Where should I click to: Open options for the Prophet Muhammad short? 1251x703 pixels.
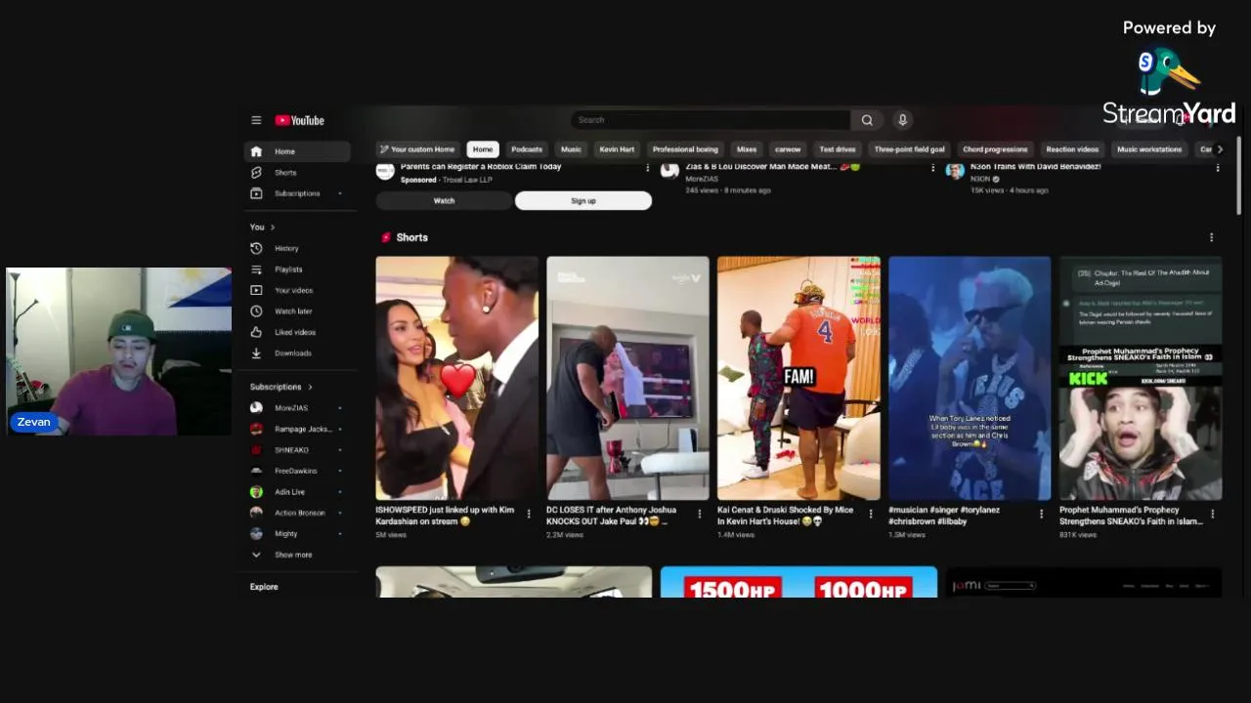pos(1212,514)
